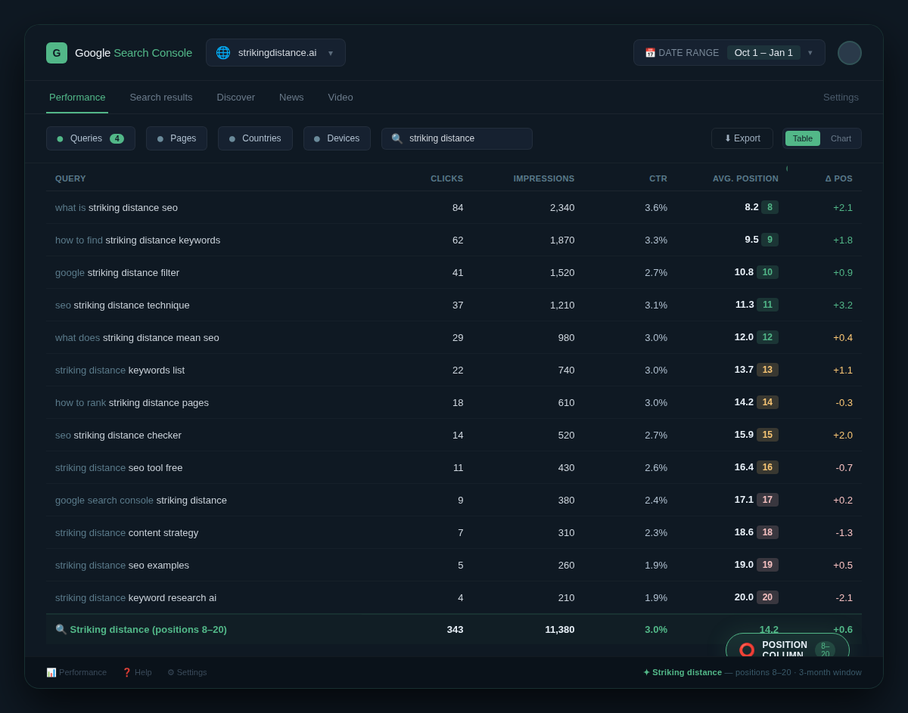Click the green G logo icon
This screenshot has height=713, width=908.
[57, 53]
